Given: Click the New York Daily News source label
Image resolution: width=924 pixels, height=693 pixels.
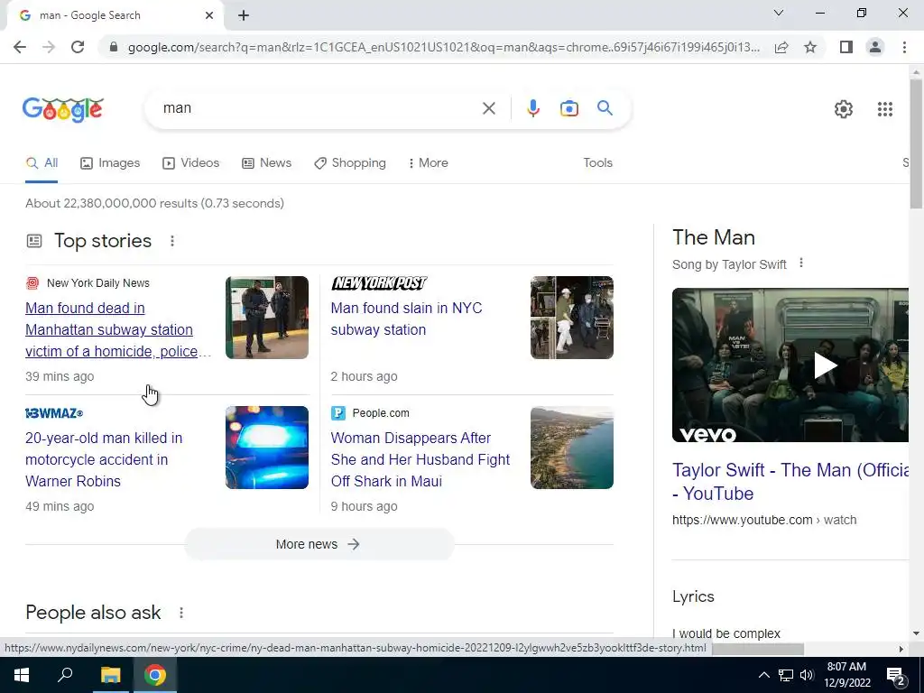Looking at the screenshot, I should pos(97,282).
